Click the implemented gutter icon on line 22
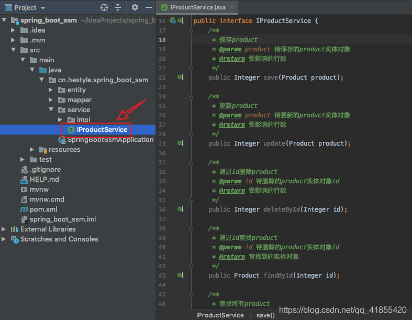Image resolution: width=412 pixels, height=320 pixels. coord(181,78)
